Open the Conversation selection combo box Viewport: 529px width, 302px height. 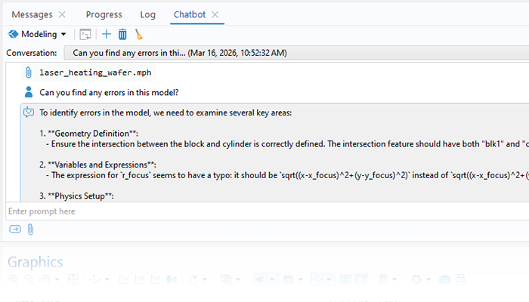pos(296,53)
